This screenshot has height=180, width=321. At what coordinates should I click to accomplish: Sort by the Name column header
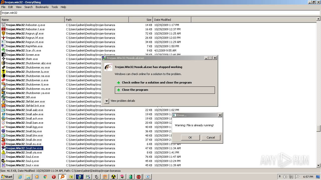33,20
